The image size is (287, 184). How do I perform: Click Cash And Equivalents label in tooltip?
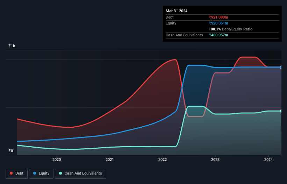coord(184,35)
